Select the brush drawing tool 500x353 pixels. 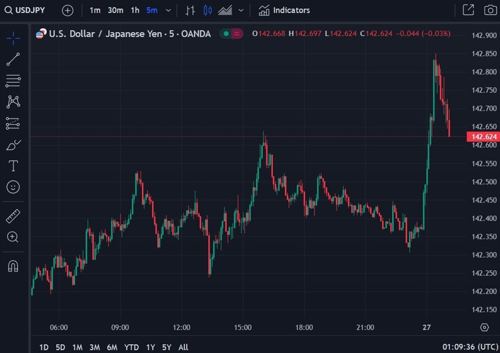(x=13, y=145)
